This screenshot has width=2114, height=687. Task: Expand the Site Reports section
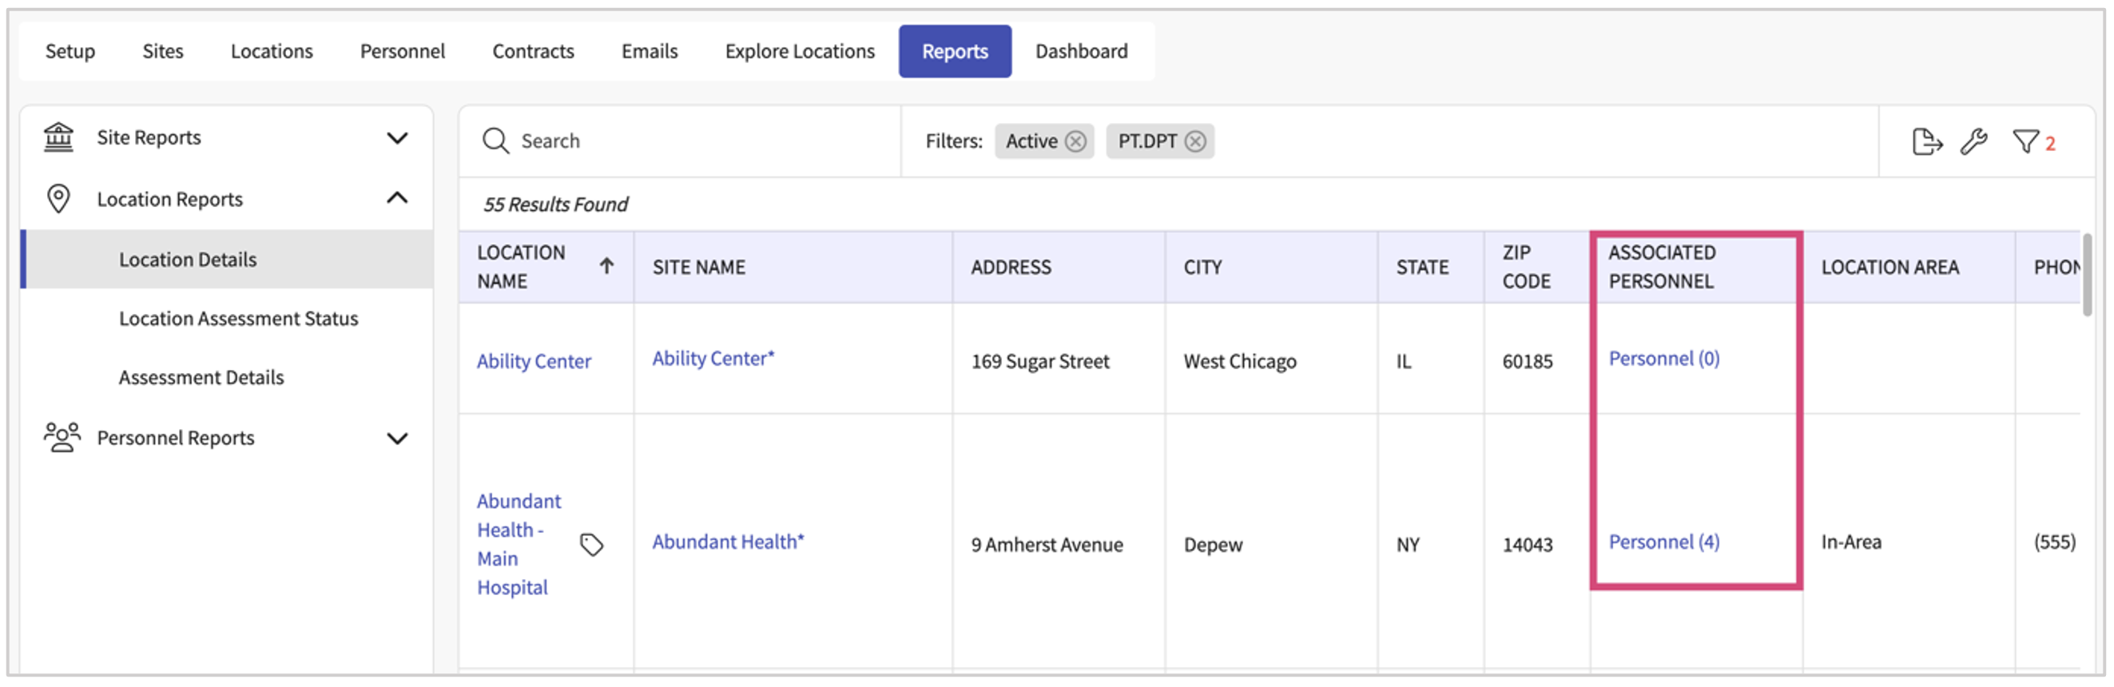[x=397, y=138]
